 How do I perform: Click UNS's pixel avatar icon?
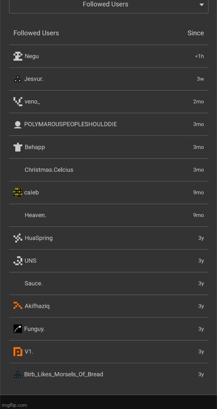click(18, 261)
